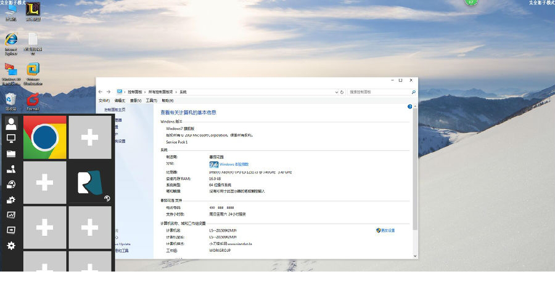Screen dimensions: 555x282
Task: Add a tile in the empty slot beside Chrome
Action: click(x=90, y=137)
